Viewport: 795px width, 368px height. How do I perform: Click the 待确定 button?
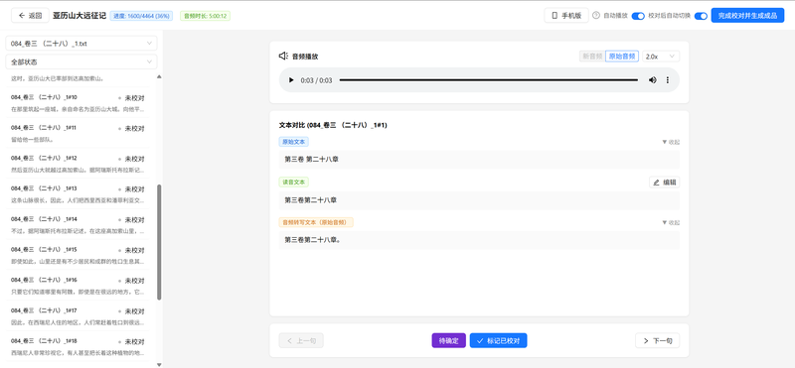tap(449, 340)
